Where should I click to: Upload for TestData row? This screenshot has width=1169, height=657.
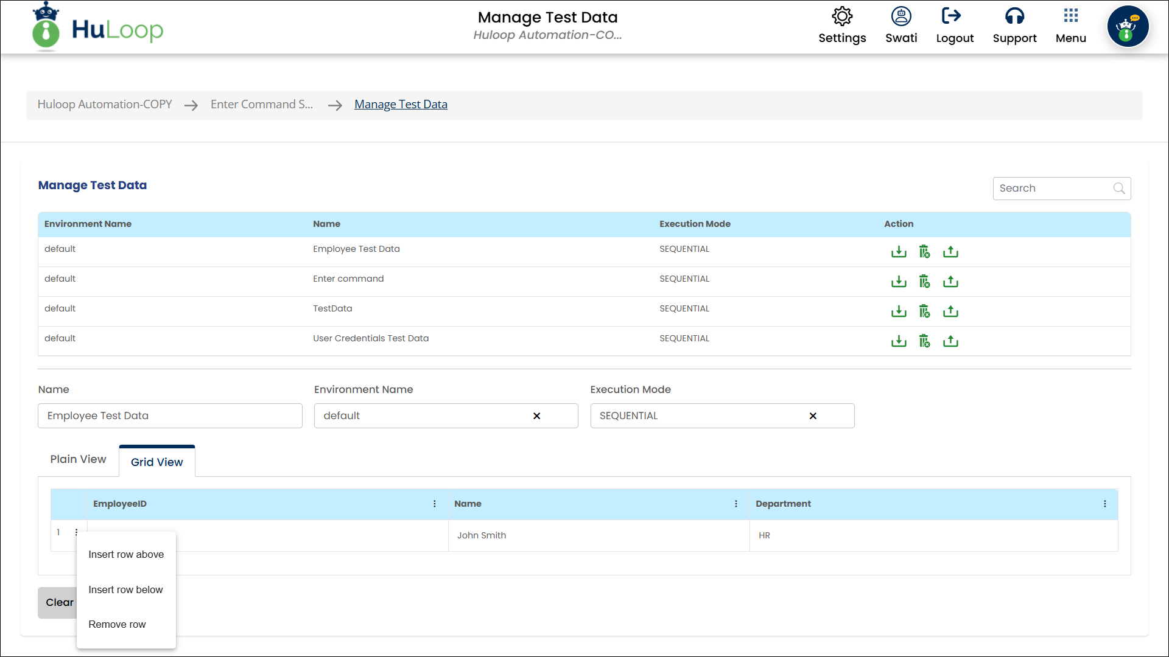(x=950, y=311)
